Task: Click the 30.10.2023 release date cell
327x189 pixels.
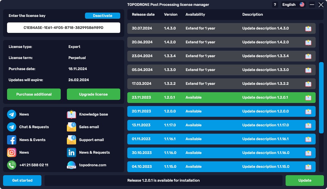Action: click(142, 153)
